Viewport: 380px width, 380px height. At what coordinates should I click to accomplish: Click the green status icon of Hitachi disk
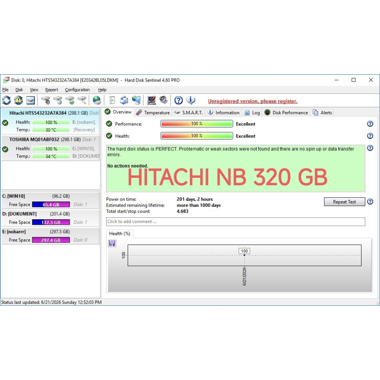(x=5, y=123)
